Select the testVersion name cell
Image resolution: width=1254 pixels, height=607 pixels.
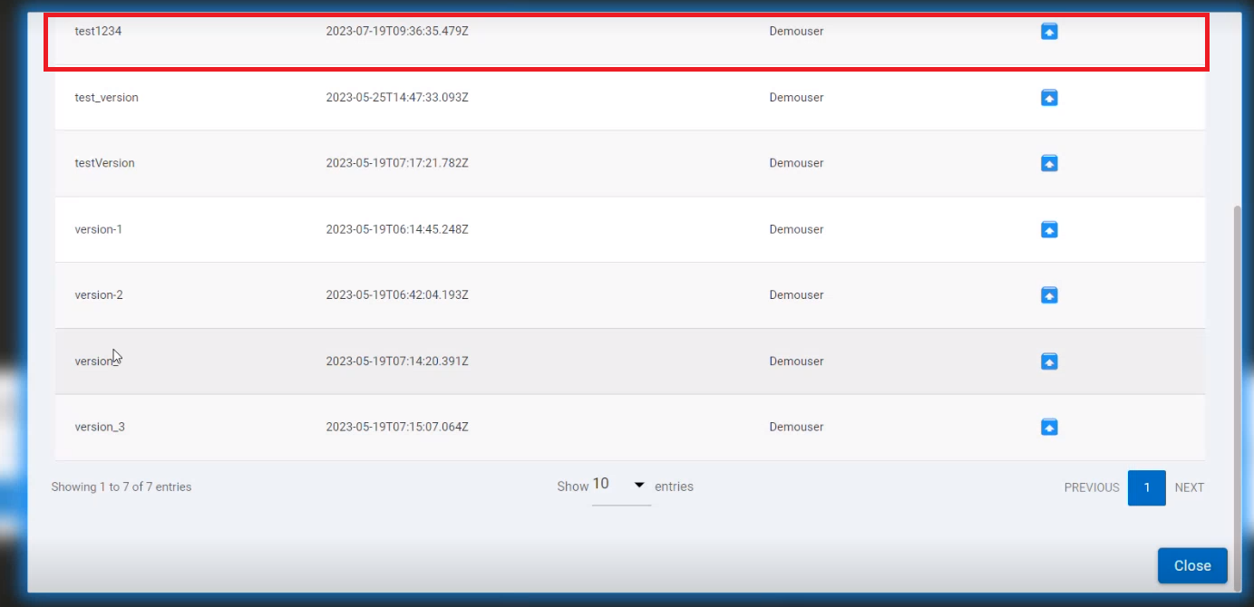pos(104,163)
